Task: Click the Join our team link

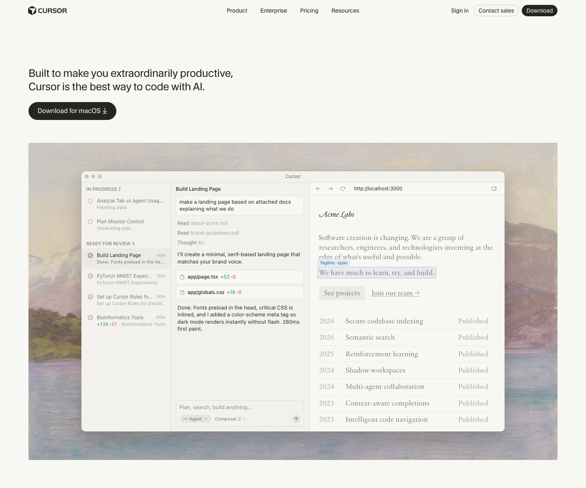Action: (x=395, y=293)
